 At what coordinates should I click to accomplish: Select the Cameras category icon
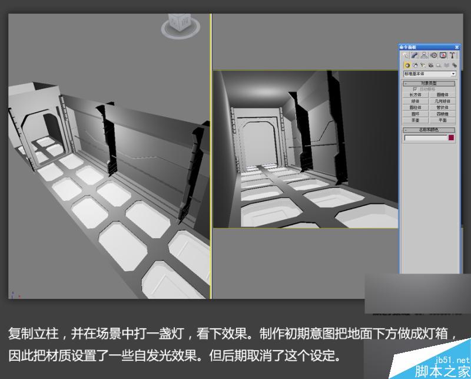pyautogui.click(x=432, y=65)
